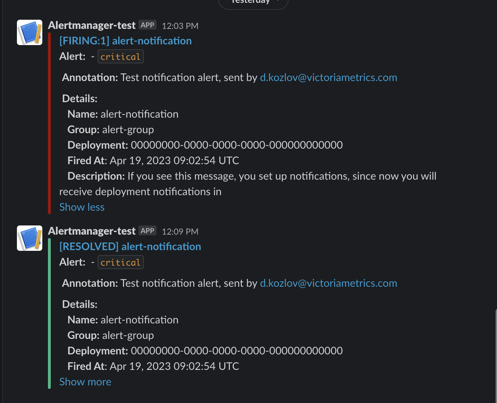Open the [FIRING:1] alert-notification link
This screenshot has width=497, height=403.
125,41
